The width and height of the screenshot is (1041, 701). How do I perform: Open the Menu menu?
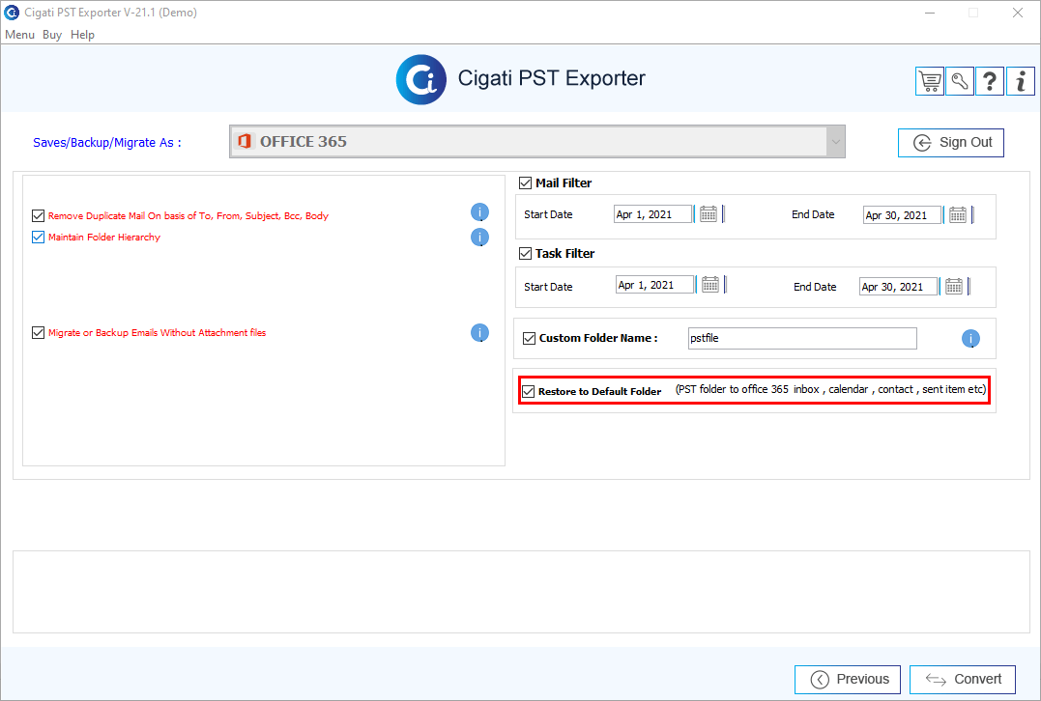point(19,35)
